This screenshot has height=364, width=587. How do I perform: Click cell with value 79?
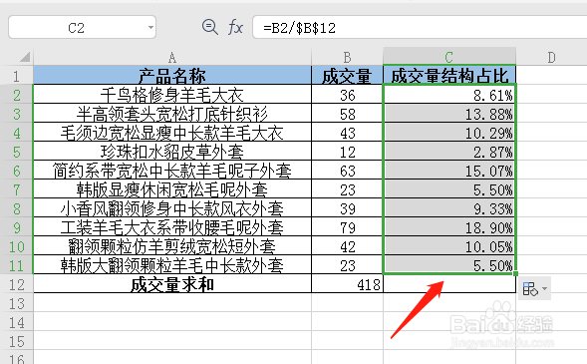pos(347,227)
